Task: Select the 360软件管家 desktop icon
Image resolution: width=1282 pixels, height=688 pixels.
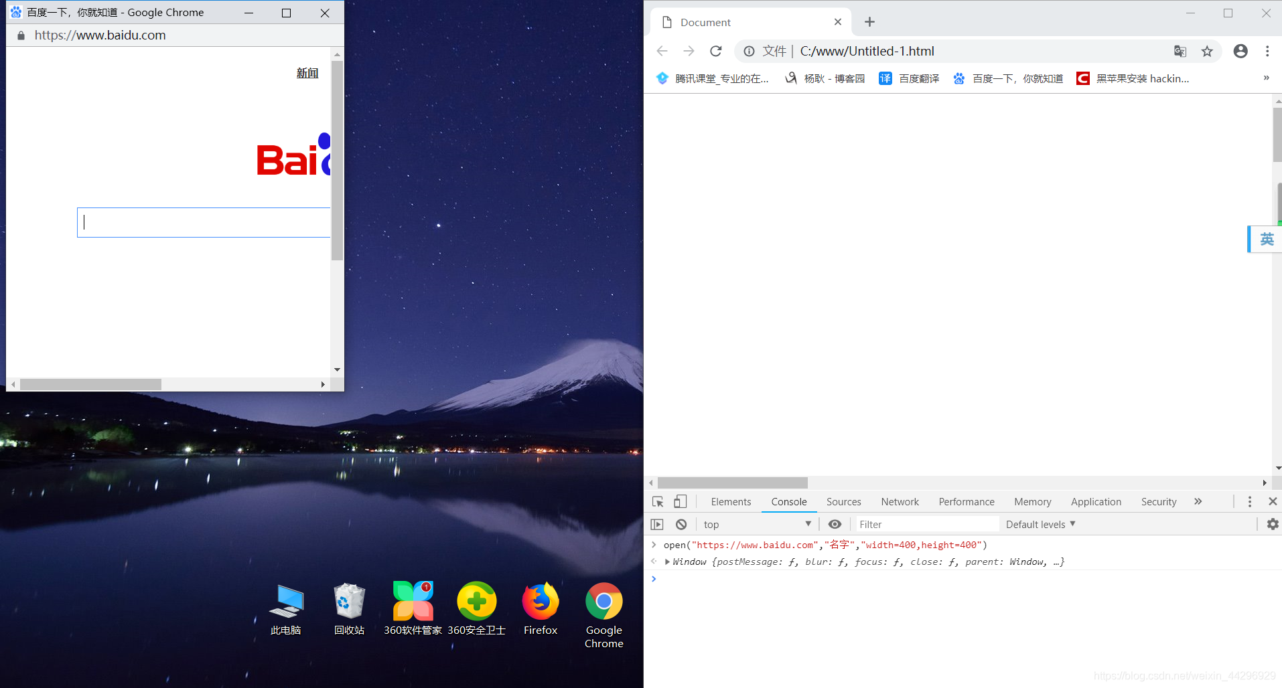Action: point(413,609)
